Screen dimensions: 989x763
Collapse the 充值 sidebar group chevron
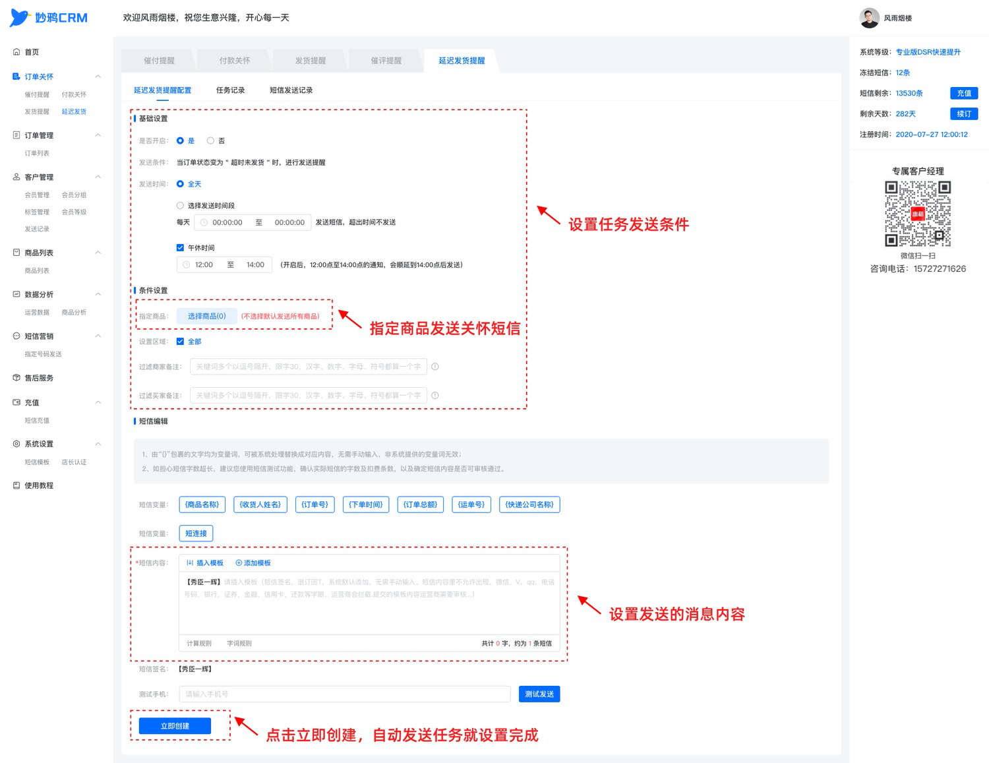(x=98, y=402)
